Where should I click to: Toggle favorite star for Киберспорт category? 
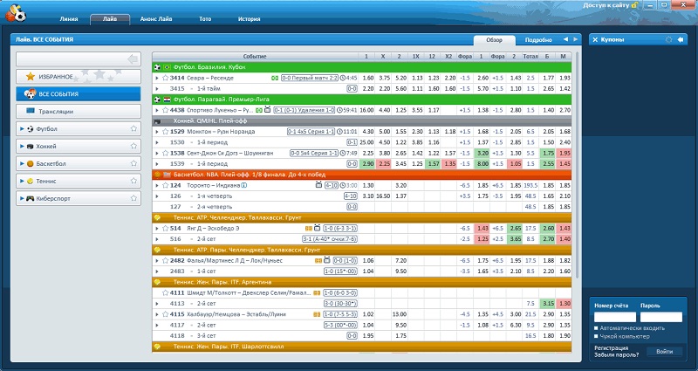click(133, 198)
